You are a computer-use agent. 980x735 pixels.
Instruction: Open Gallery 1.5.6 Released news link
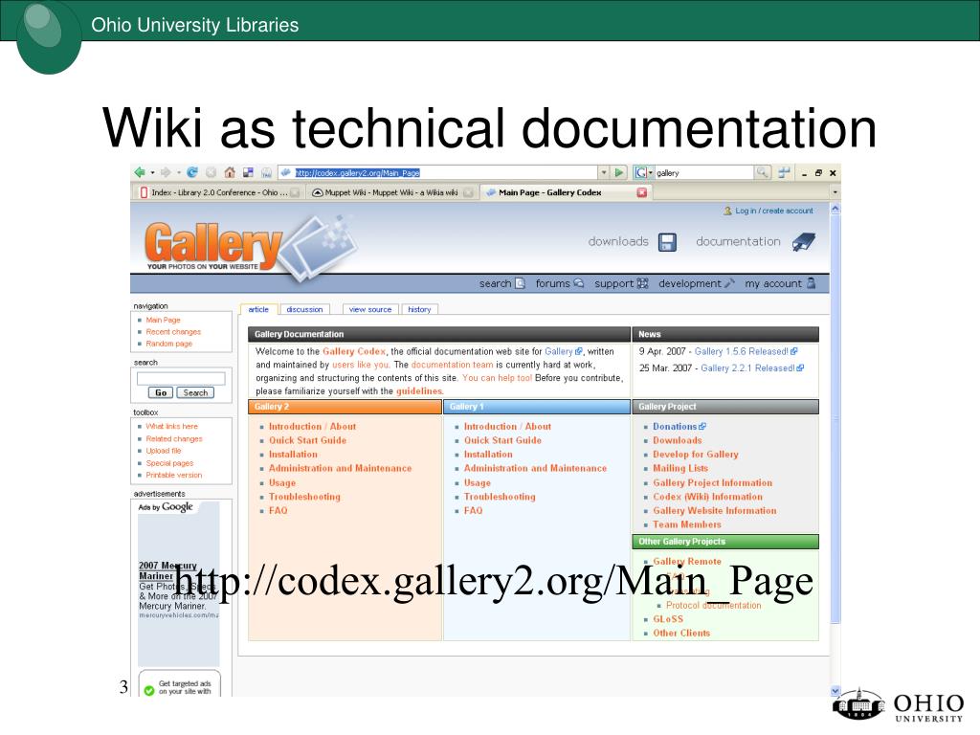pyautogui.click(x=746, y=352)
